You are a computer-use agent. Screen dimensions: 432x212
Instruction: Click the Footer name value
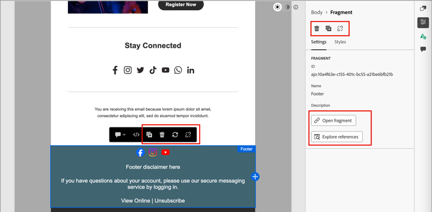click(x=317, y=94)
